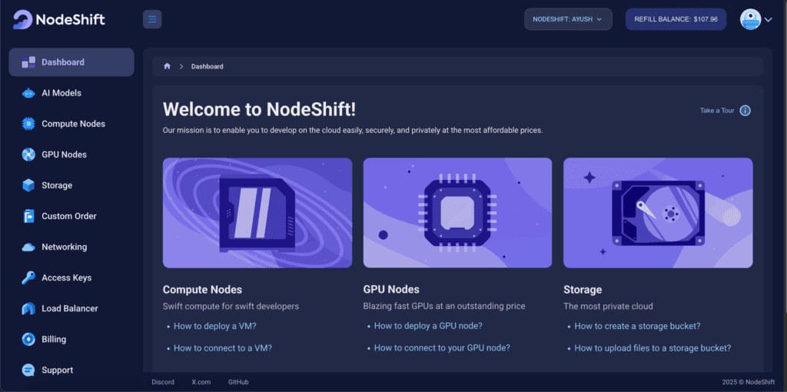Open 'How to deploy a VM?' link
This screenshot has width=787, height=392.
pos(215,326)
